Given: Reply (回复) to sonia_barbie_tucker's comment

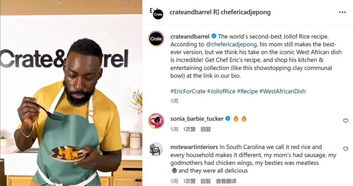Looking at the screenshot, I should 206,129.
